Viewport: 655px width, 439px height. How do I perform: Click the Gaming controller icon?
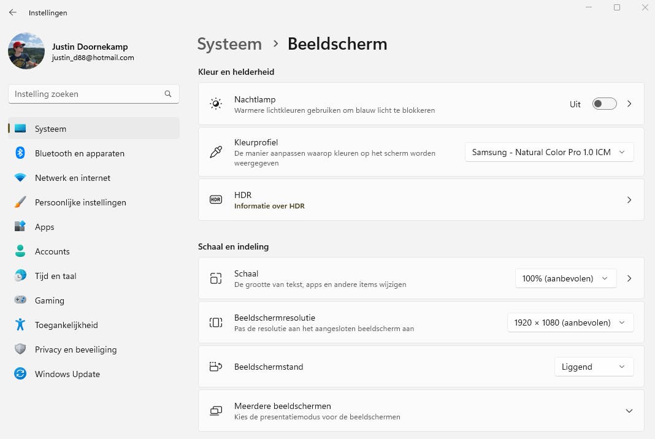(20, 300)
